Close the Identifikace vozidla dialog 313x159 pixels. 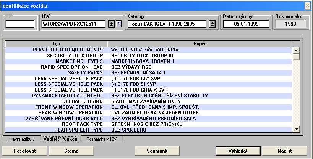click(307, 6)
